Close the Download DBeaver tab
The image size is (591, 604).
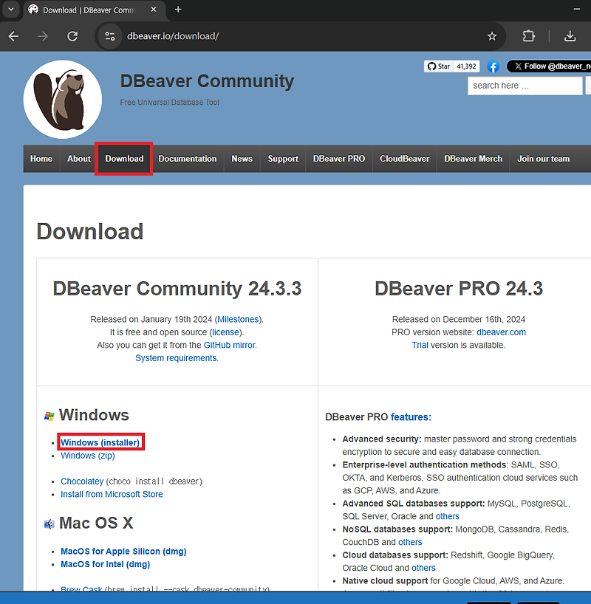coord(154,10)
